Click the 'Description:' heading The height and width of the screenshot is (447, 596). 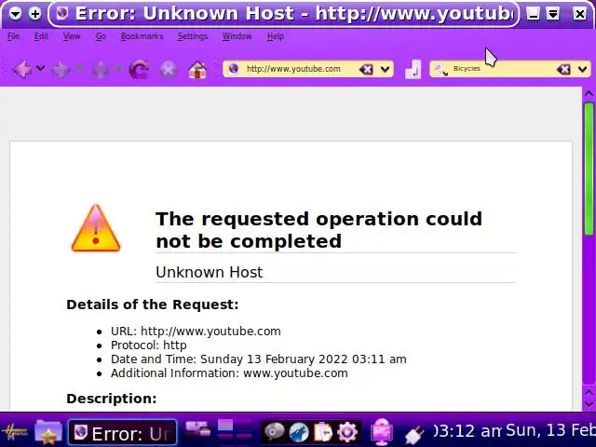112,399
